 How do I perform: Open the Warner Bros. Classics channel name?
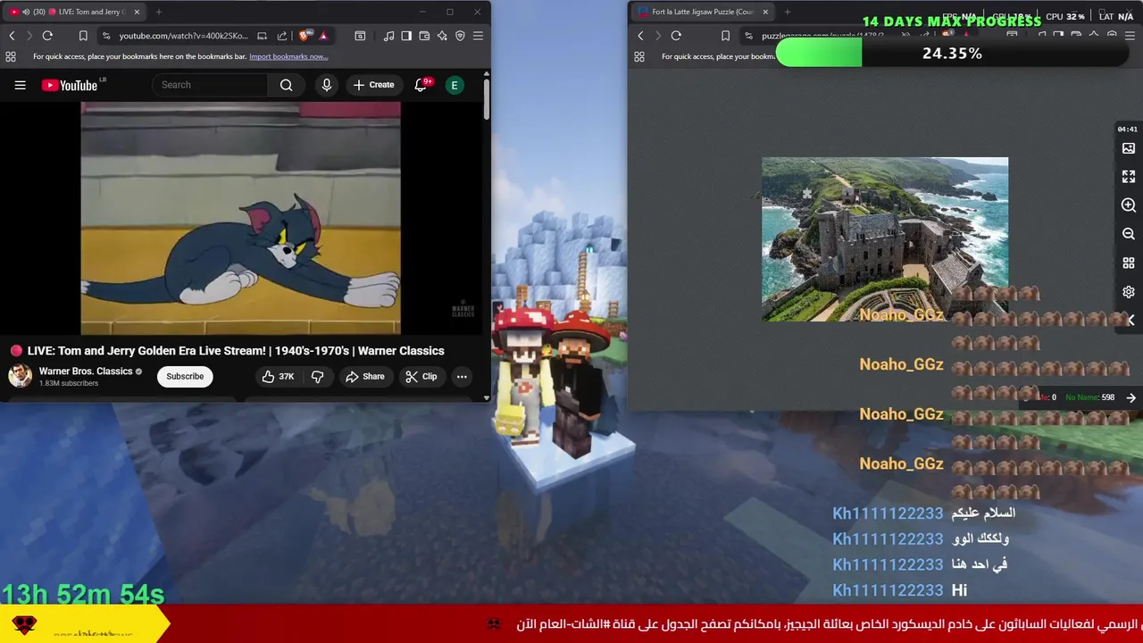pyautogui.click(x=86, y=372)
